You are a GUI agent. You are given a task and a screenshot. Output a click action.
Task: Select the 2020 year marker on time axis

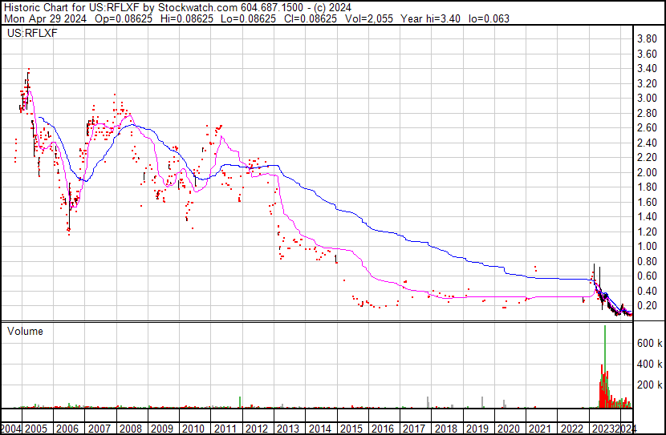pyautogui.click(x=508, y=428)
